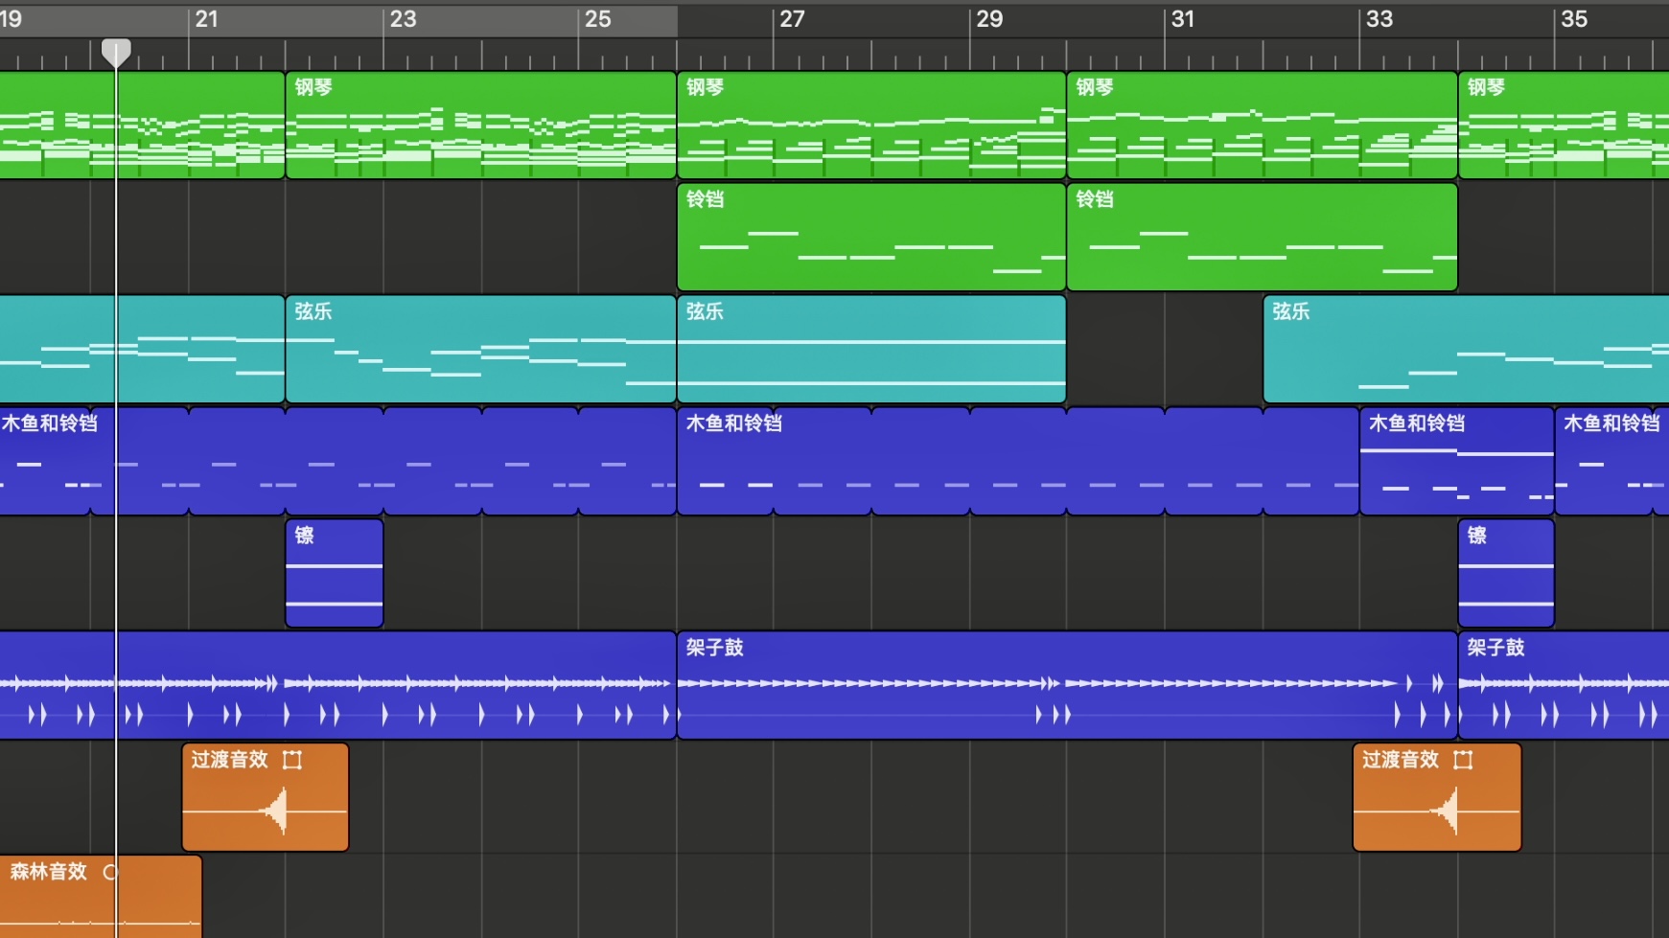Click bar 27 in the timeline ruler

792,19
